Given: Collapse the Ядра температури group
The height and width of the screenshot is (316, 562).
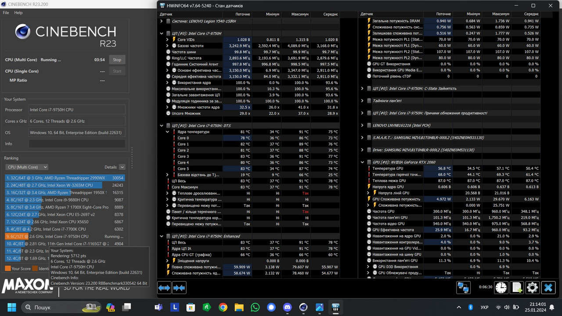Looking at the screenshot, I should [x=167, y=131].
